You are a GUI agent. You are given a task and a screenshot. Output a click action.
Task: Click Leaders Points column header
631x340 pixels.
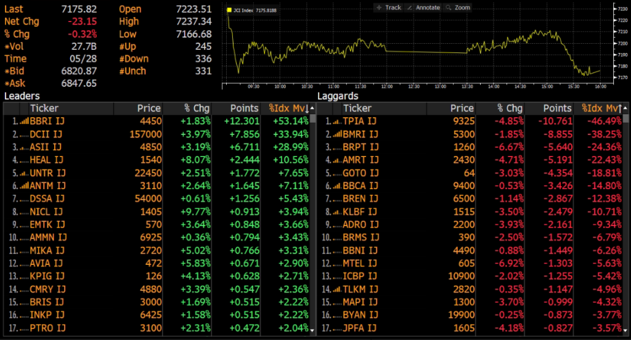click(244, 108)
